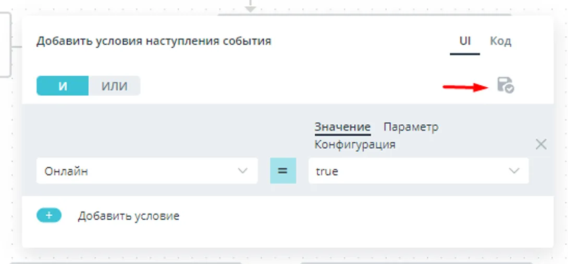Switch to the UI tab
The image size is (568, 264).
465,41
